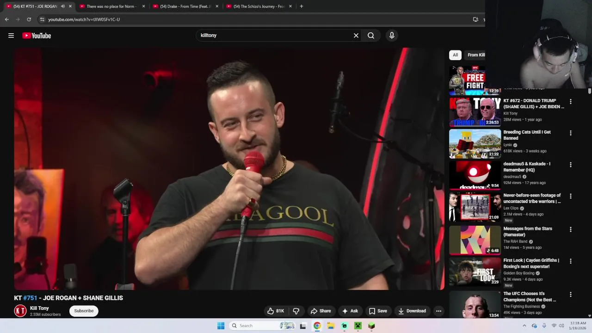Screen dimensions: 592x333
Task: Open the Golden Boy Boxing channel name
Action: coord(518,273)
